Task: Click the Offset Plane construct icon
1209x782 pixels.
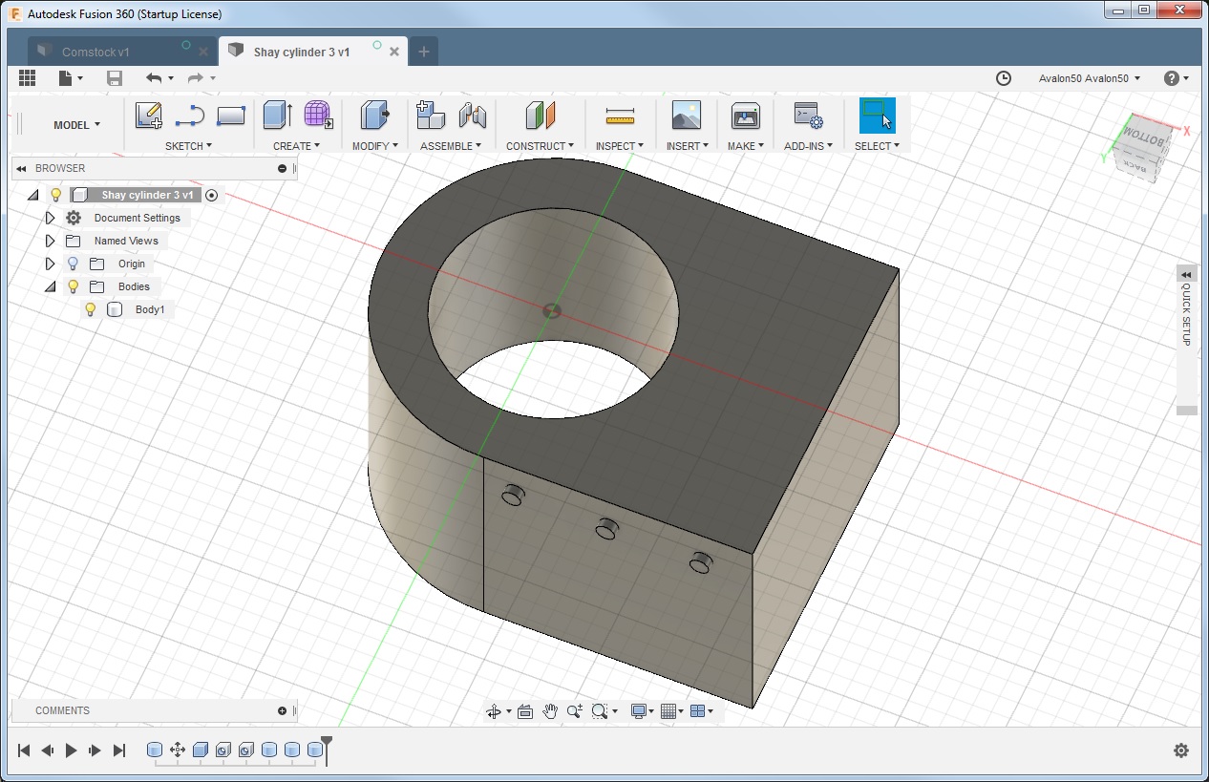Action: click(x=540, y=116)
